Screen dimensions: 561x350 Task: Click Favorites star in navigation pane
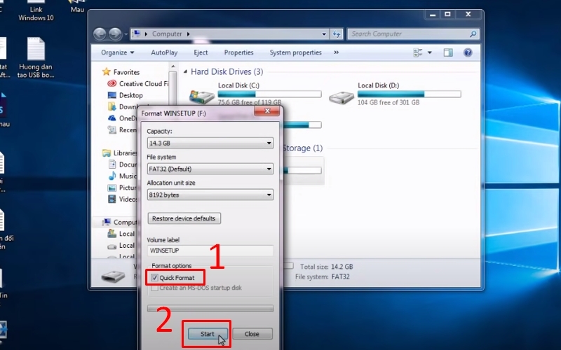click(107, 72)
